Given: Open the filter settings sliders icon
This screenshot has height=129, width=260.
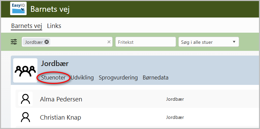Looking at the screenshot, I should [14, 42].
